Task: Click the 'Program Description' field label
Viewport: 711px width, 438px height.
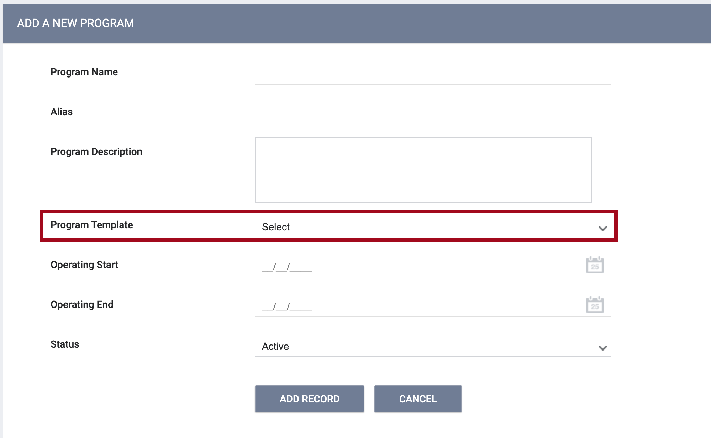Action: (x=96, y=152)
